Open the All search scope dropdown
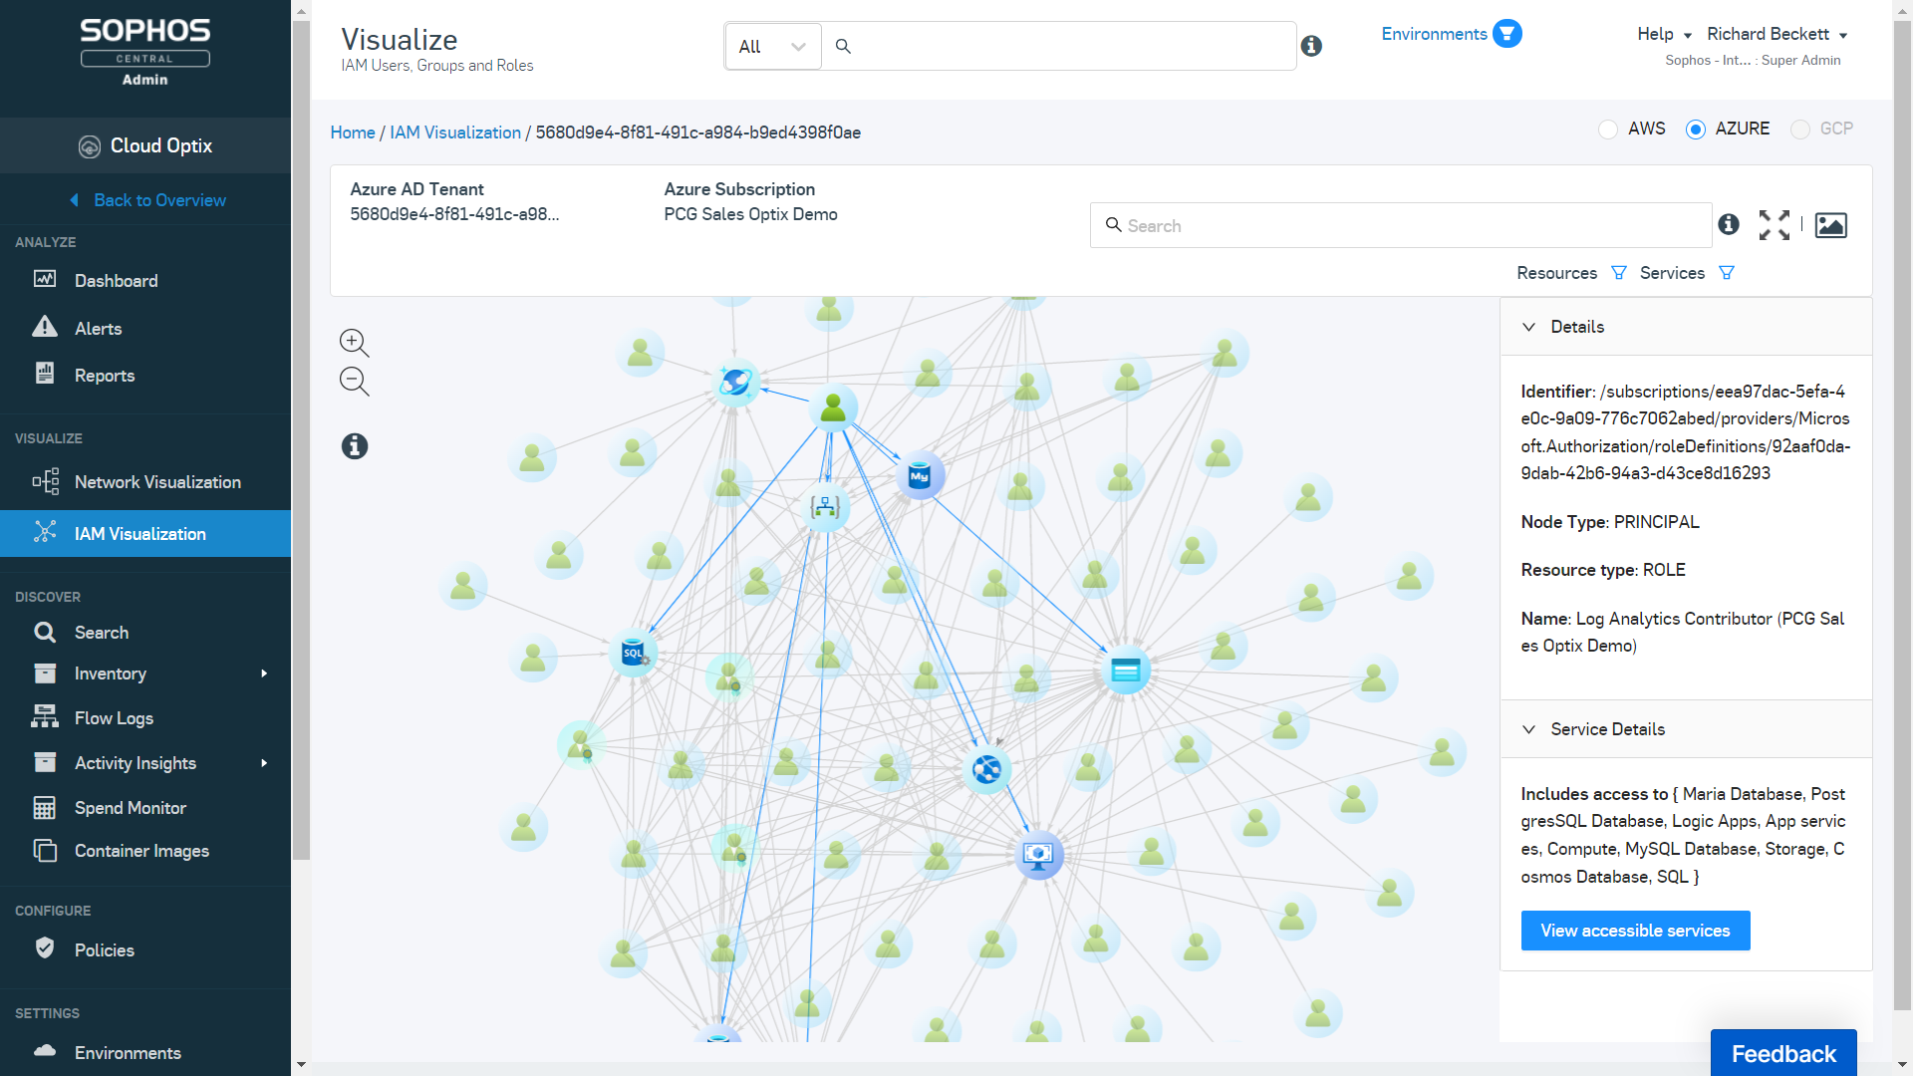The width and height of the screenshot is (1913, 1076). (x=772, y=47)
